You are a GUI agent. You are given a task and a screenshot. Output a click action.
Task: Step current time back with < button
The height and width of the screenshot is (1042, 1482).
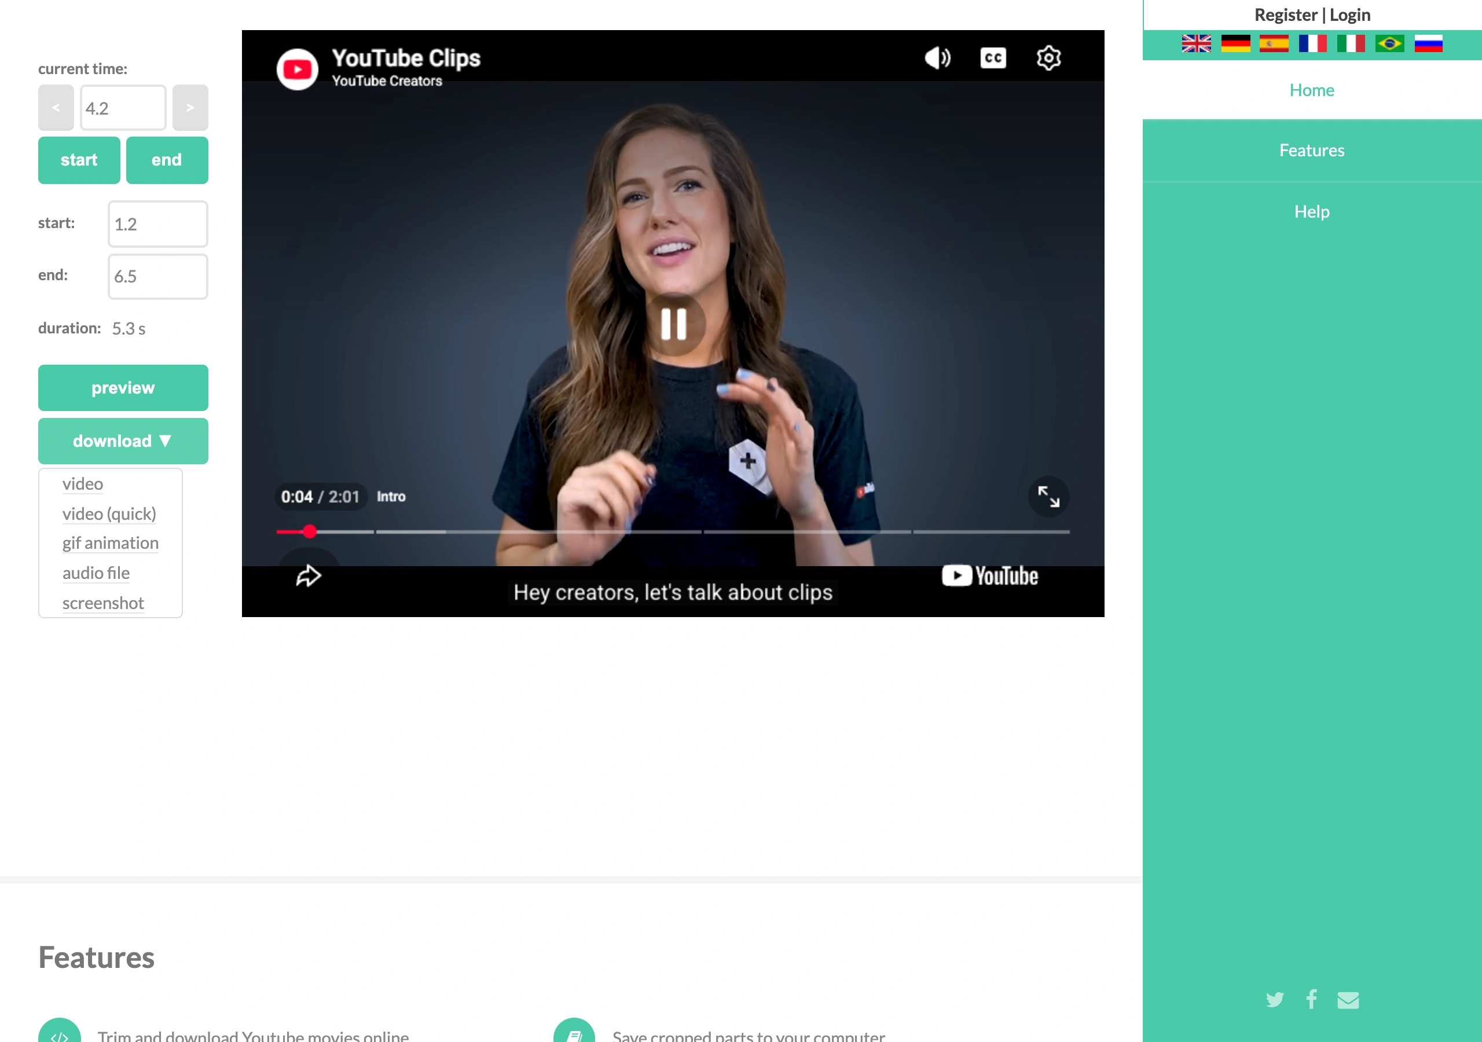point(56,108)
